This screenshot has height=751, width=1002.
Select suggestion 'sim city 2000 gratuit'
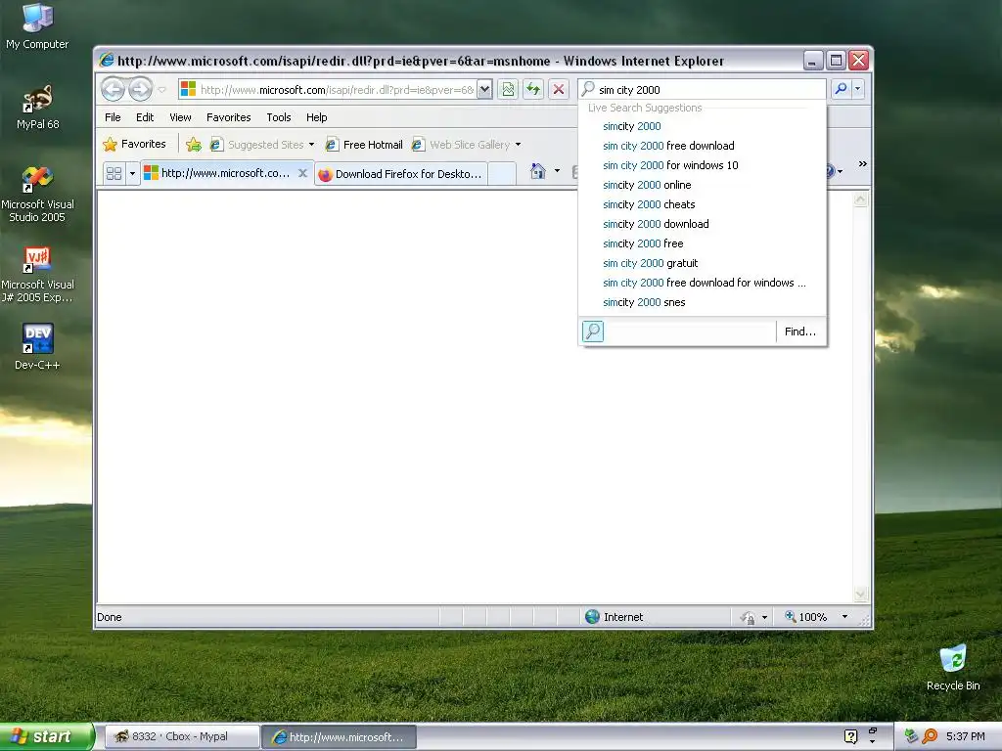[x=703, y=263]
